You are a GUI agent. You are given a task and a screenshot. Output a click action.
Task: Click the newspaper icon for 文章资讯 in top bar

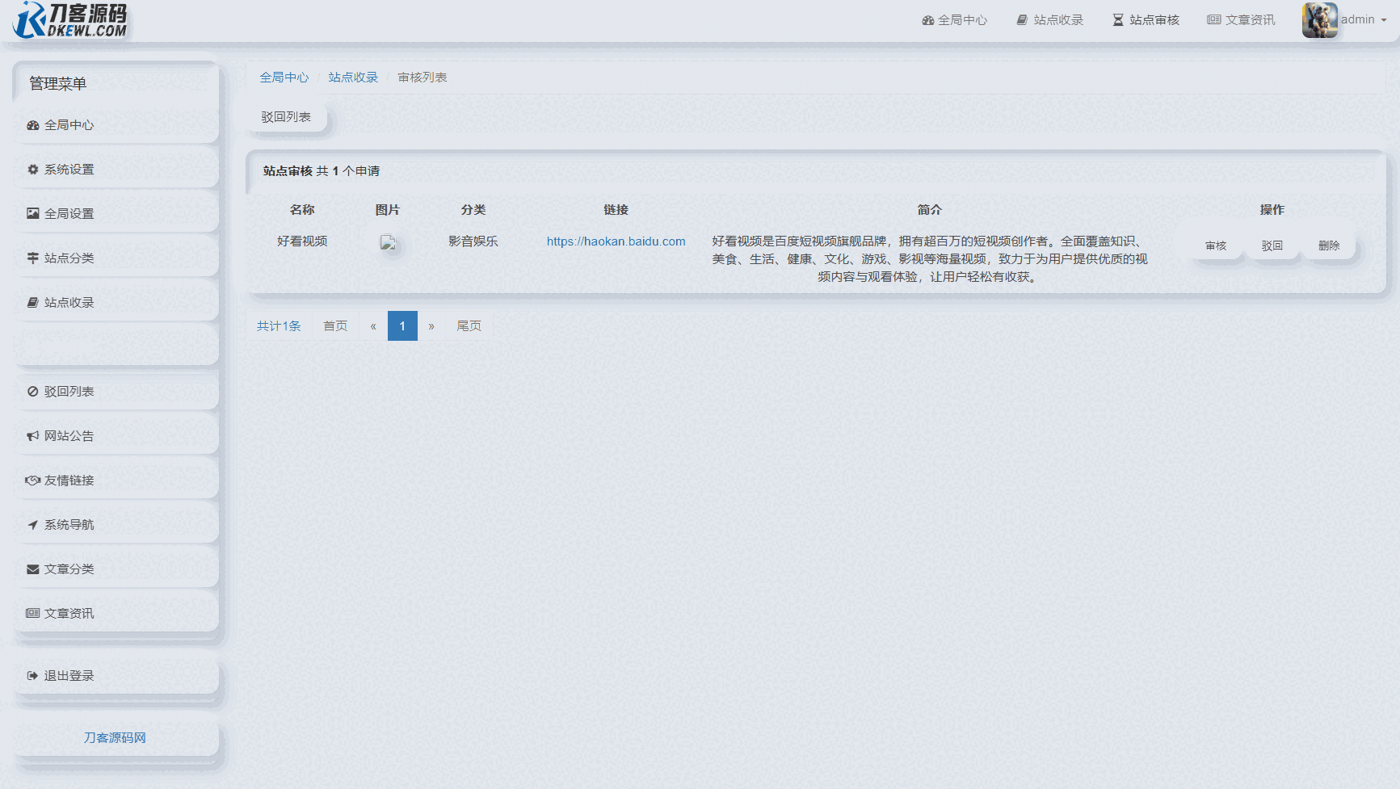point(1214,20)
